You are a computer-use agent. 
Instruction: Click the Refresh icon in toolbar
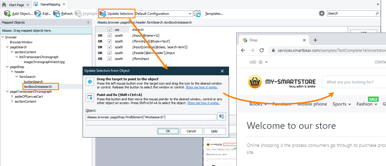click(56, 14)
